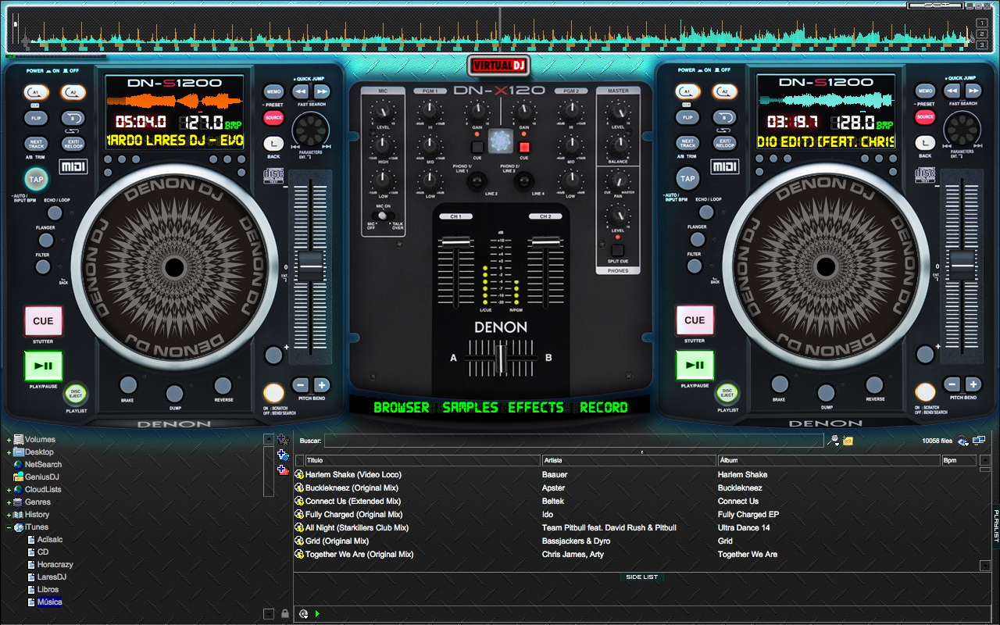Image resolution: width=1000 pixels, height=625 pixels.
Task: Open the EFFECTS tab
Action: [x=536, y=407]
